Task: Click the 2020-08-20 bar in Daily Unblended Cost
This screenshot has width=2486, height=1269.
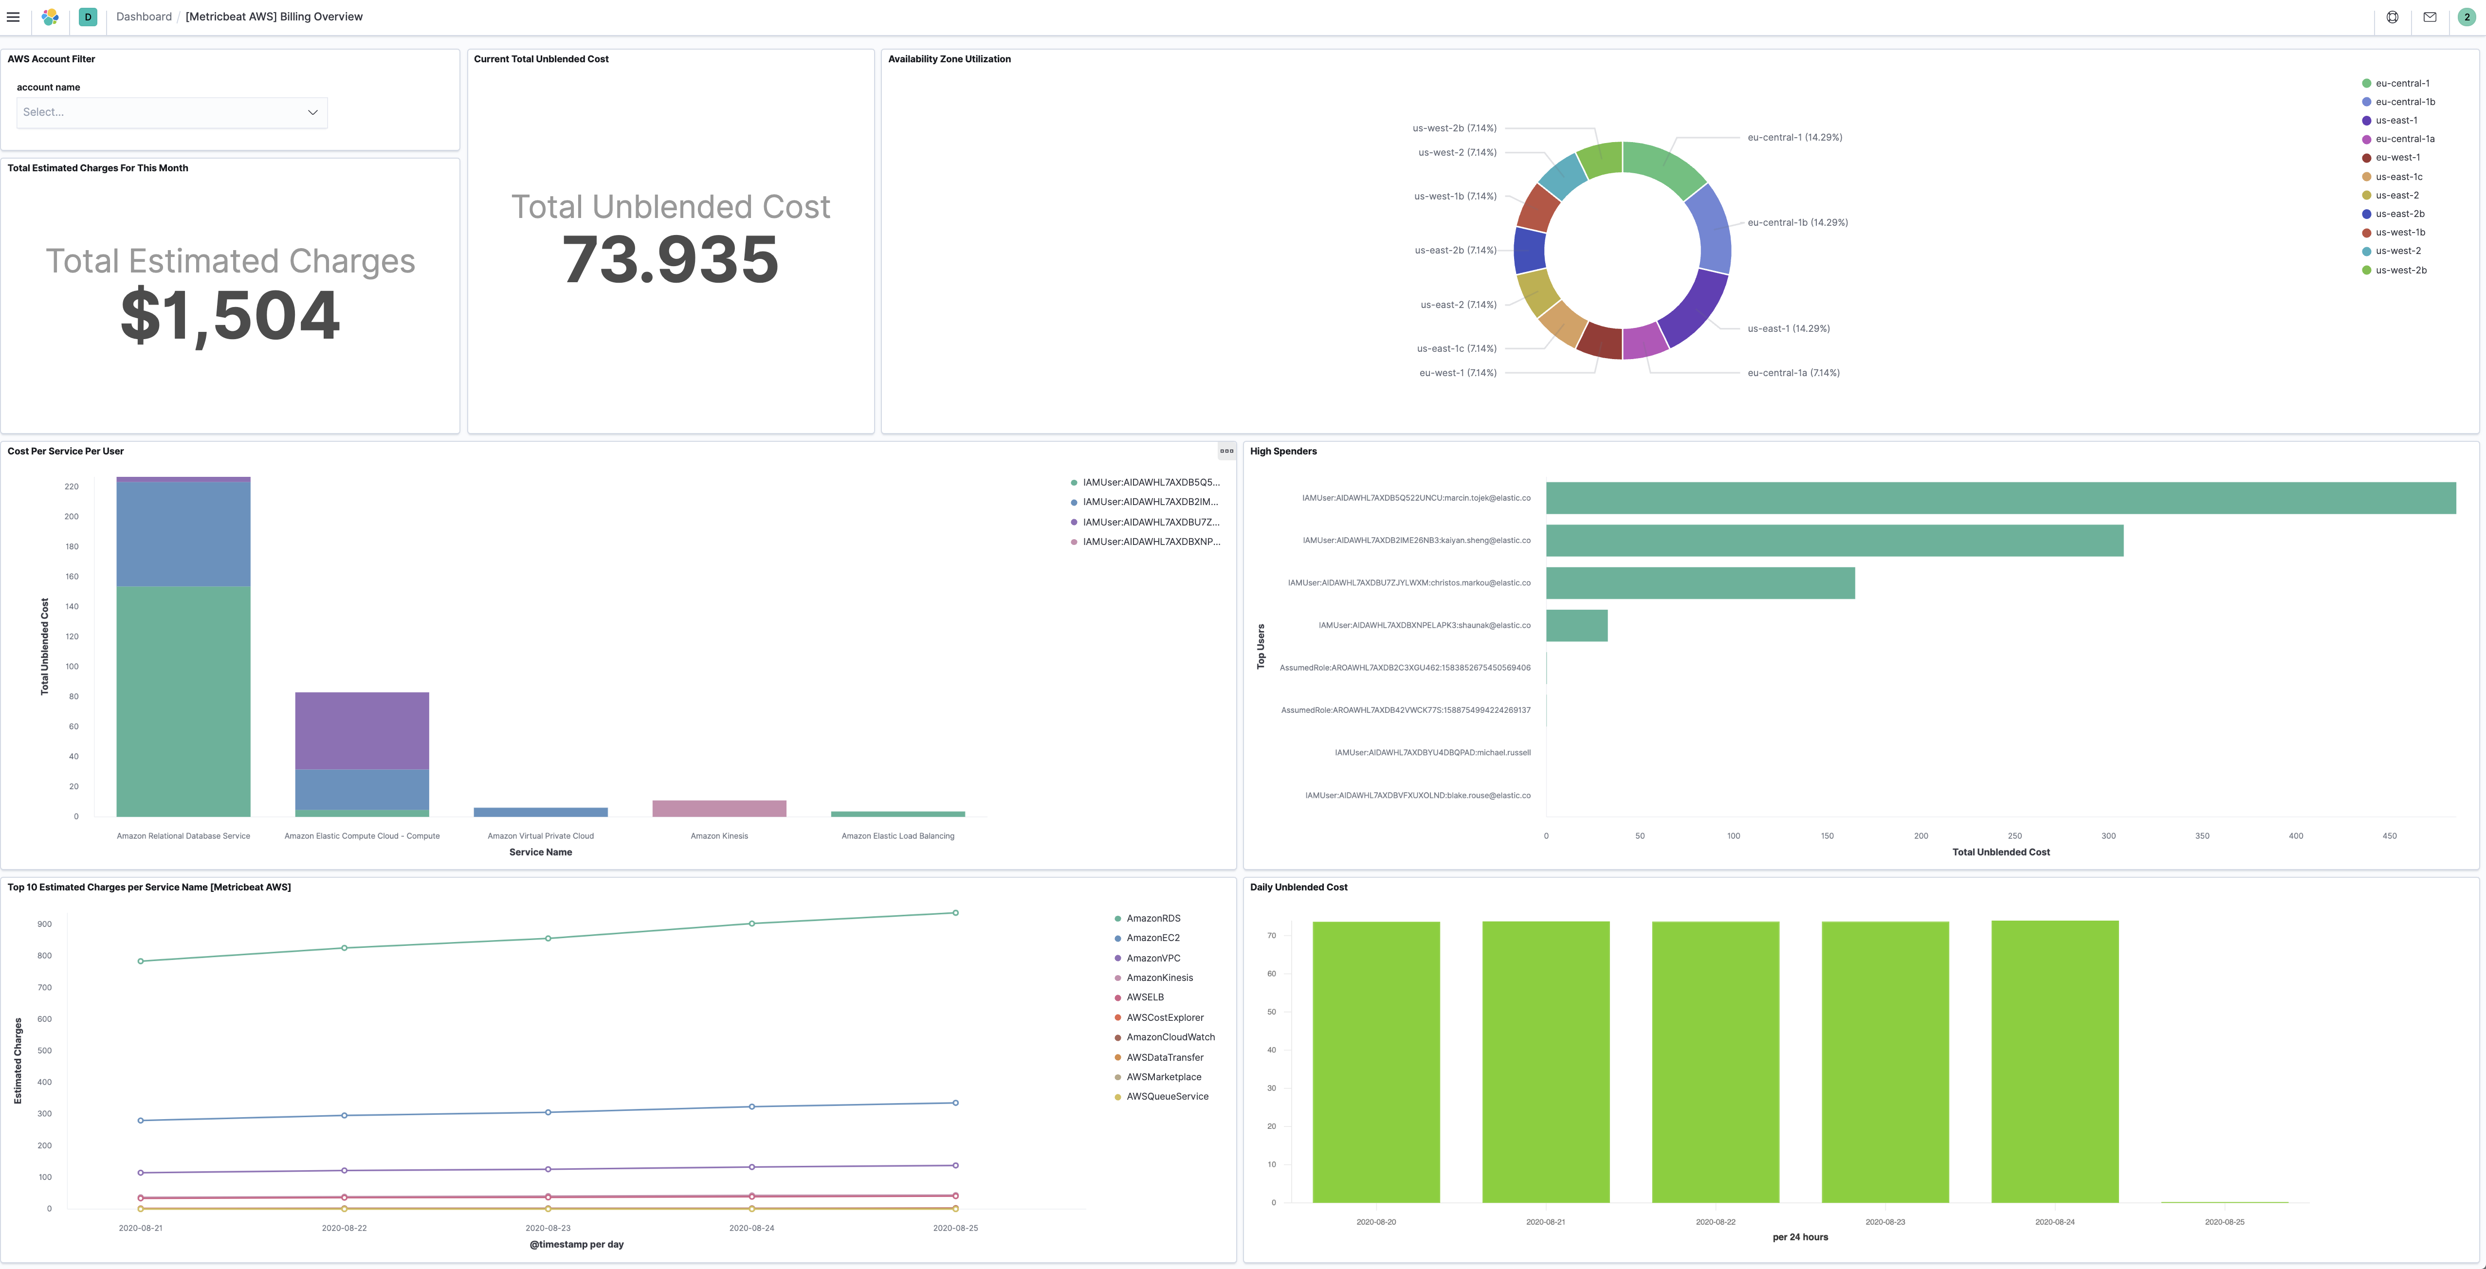Action: click(x=1376, y=1062)
